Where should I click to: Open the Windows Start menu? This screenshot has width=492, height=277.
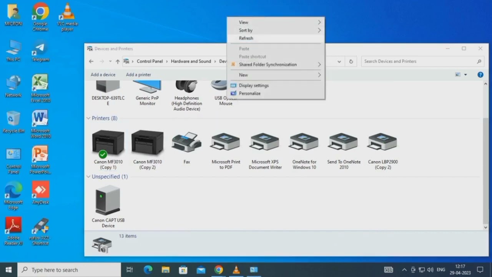tap(8, 270)
